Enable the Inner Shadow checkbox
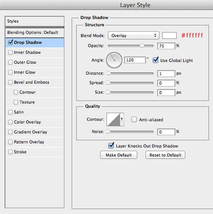 point(10,52)
